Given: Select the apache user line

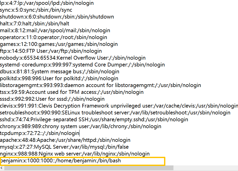Looking at the screenshot, I should coord(65,140).
